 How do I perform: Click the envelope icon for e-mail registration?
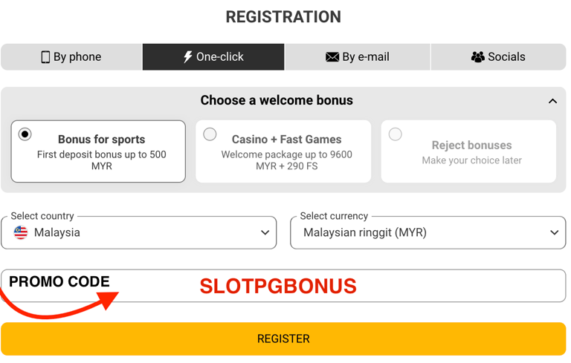pyautogui.click(x=332, y=57)
